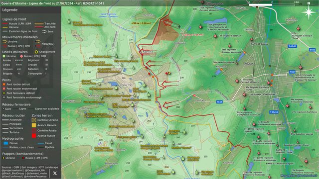This screenshot has height=179, width=319.
Task: Click the @Deepstate_UA source credit
Action: click(x=35, y=170)
